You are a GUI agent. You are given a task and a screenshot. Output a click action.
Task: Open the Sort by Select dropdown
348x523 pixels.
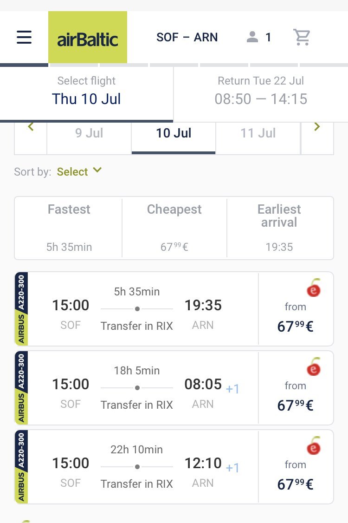tap(79, 171)
